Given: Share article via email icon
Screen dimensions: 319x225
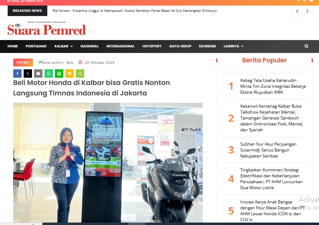Looking at the screenshot, I should (38, 73).
